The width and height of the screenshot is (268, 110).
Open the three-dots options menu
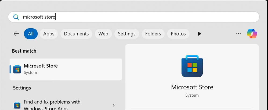(x=238, y=34)
